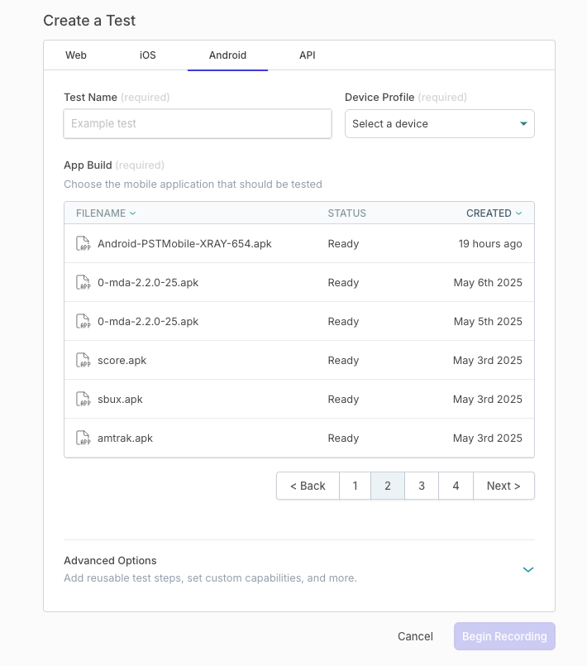The width and height of the screenshot is (587, 666).
Task: Click the file icon of the May 6th 0-mda build
Action: point(83,283)
